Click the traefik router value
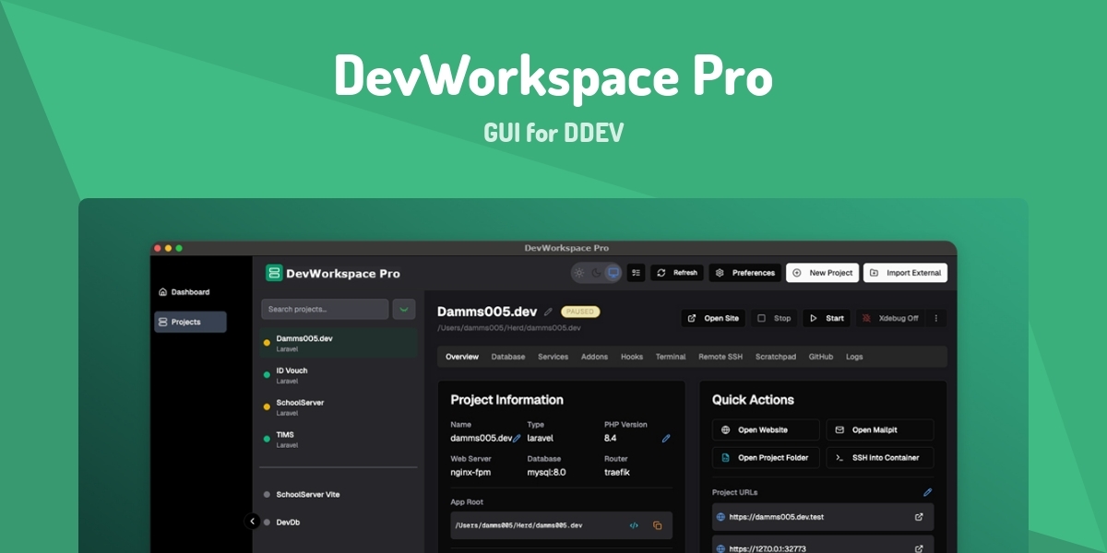The image size is (1107, 553). pos(616,472)
